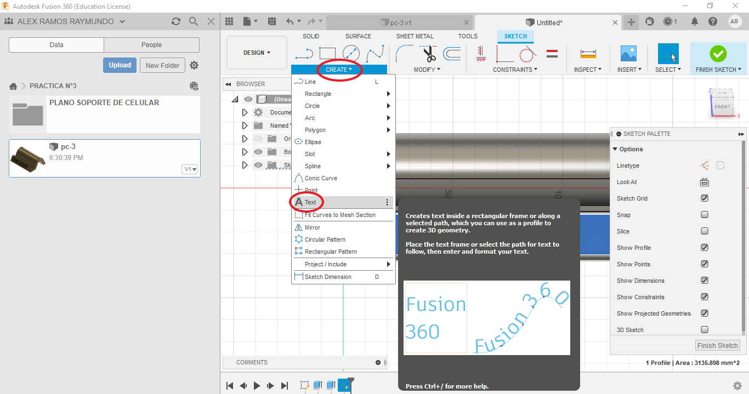Enable the 3D Sketch checkbox
The width and height of the screenshot is (749, 394).
click(x=705, y=330)
